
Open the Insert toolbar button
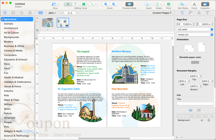point(149,4)
